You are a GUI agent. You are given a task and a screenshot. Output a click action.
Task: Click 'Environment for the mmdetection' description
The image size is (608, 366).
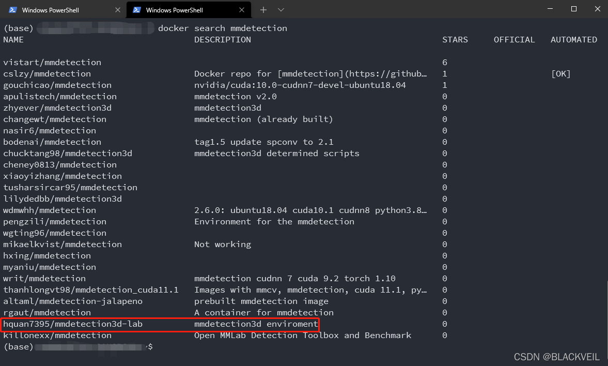tap(274, 222)
